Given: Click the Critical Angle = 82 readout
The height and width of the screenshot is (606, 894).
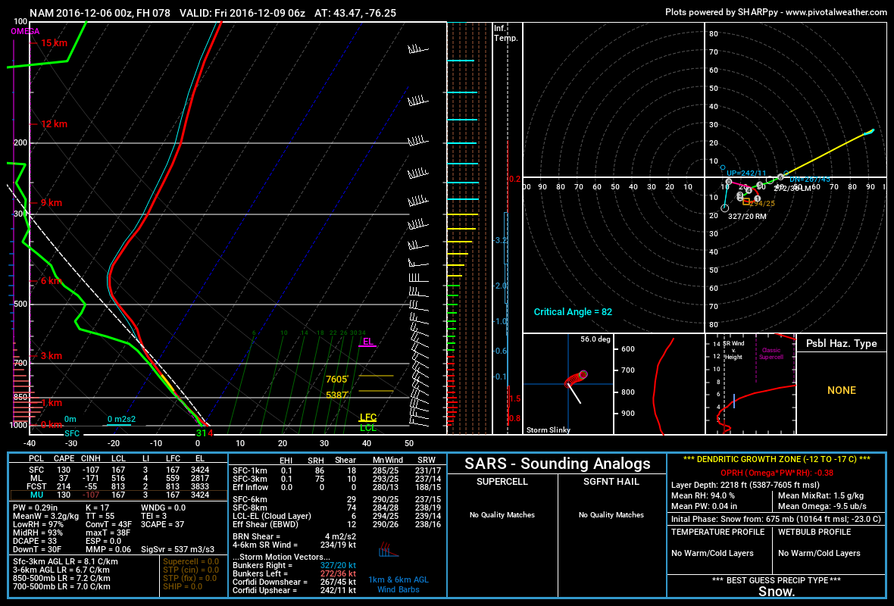Looking at the screenshot, I should coord(573,312).
